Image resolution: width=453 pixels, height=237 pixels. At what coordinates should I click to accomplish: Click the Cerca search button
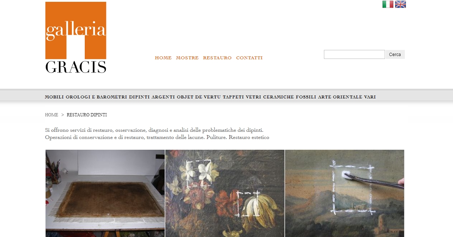pyautogui.click(x=395, y=55)
